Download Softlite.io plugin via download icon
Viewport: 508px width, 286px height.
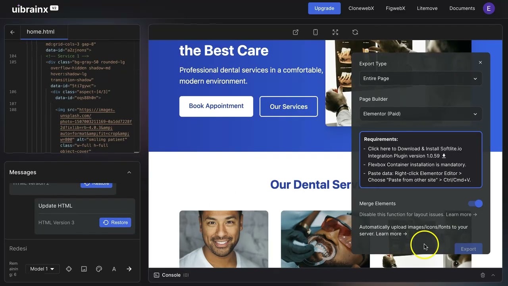[444, 156]
